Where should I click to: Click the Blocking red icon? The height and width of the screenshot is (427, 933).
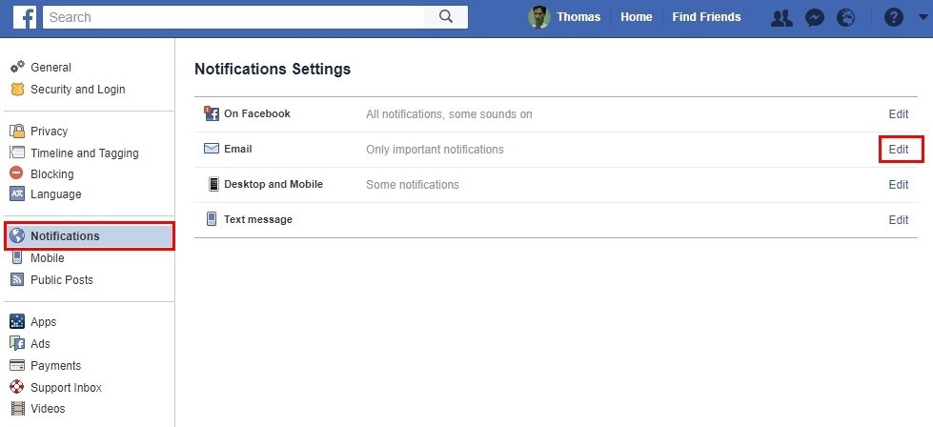17,173
